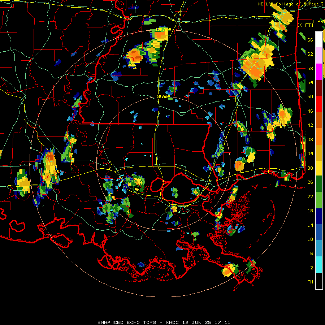Click the navy blue 14 kft legend swatch
Viewport: 325px width, 325px height.
click(x=319, y=216)
